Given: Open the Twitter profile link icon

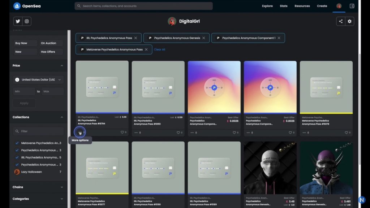Looking at the screenshot, I should 18,21.
